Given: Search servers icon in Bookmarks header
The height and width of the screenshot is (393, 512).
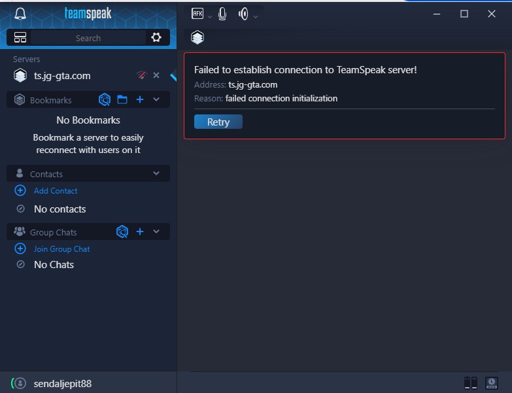Looking at the screenshot, I should pos(105,99).
